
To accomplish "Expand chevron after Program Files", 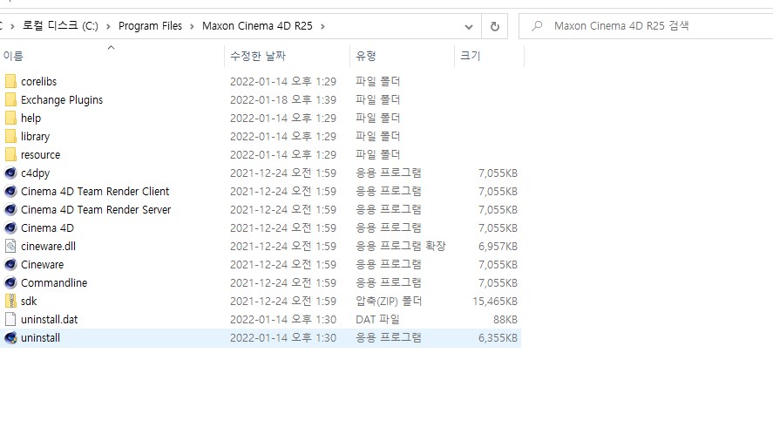I will click(192, 27).
